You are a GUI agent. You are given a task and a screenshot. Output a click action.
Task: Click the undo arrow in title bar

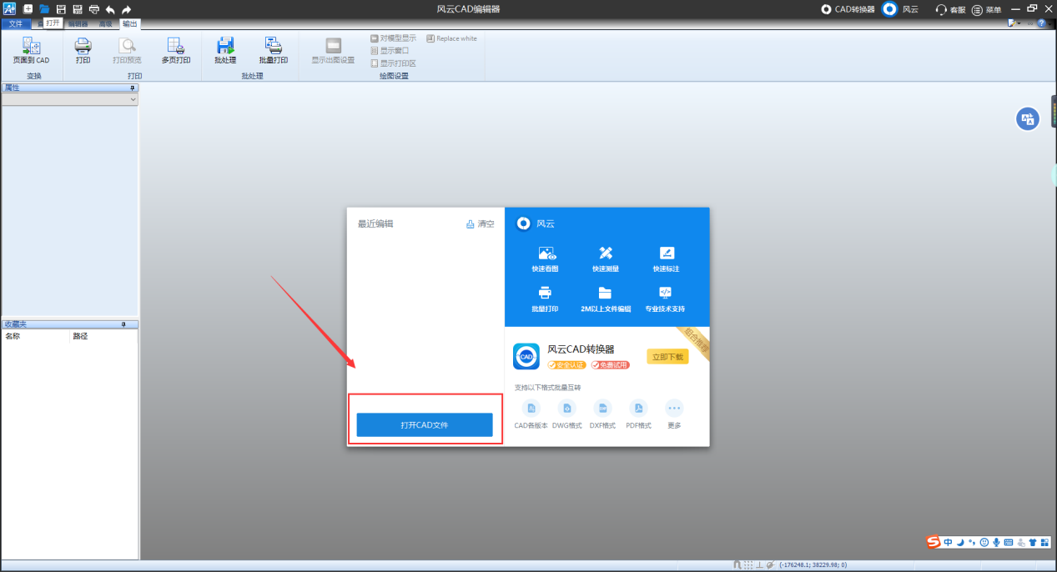click(x=110, y=9)
